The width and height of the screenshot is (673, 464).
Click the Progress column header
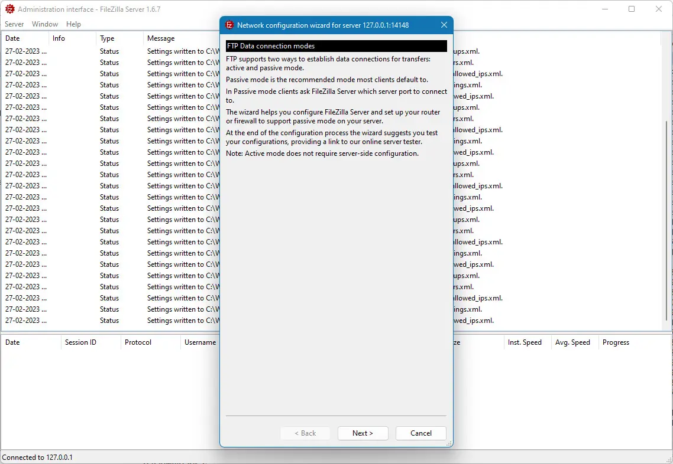[x=616, y=342]
